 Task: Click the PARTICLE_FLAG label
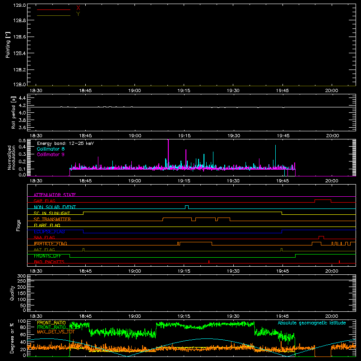(51, 244)
